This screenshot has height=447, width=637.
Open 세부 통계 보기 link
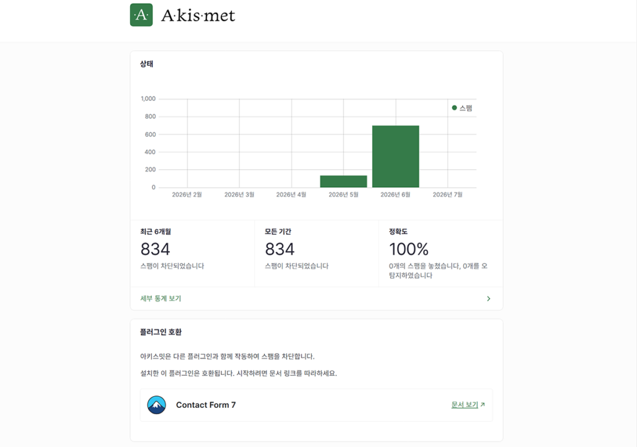[160, 298]
